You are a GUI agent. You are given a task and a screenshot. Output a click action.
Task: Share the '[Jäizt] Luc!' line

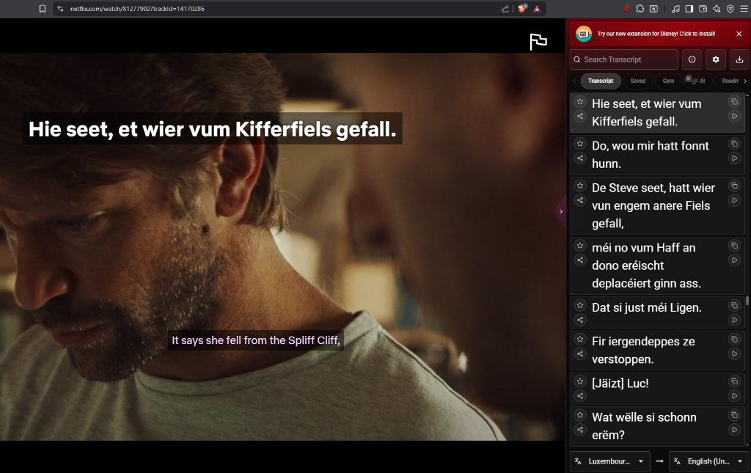point(580,397)
